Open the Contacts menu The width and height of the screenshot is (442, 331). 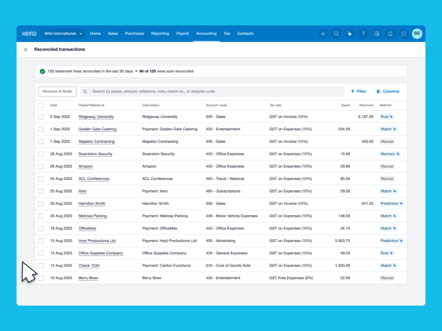click(x=245, y=34)
